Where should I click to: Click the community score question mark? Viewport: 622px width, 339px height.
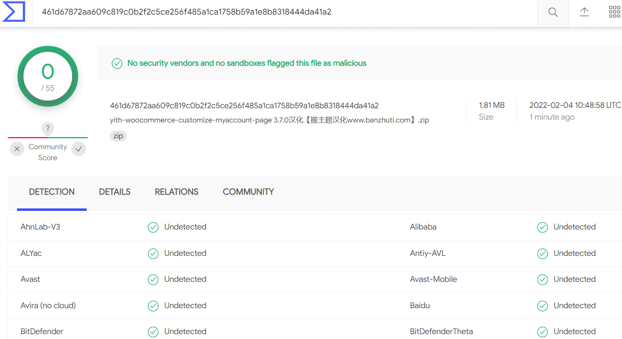click(x=48, y=129)
